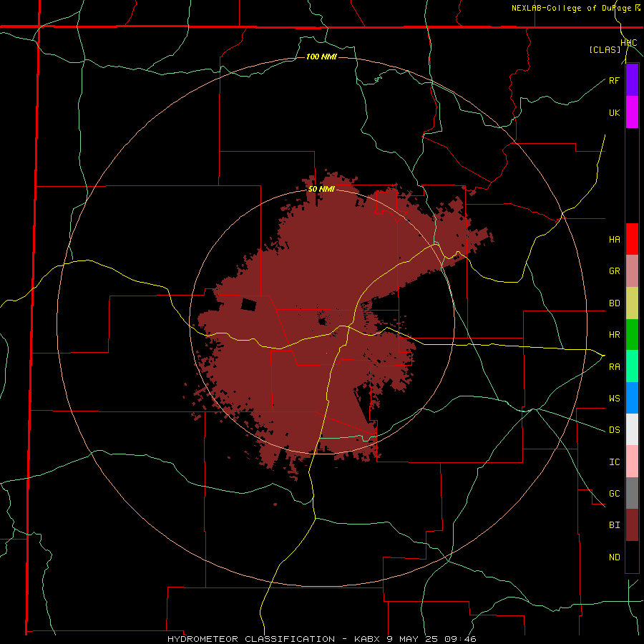The height and width of the screenshot is (644, 644).
Task: Click the 50 NMI range ring label
Action: (x=321, y=190)
